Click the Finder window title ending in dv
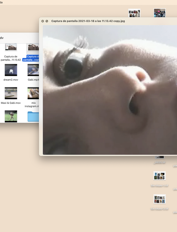This screenshot has height=232, width=177. click(2, 38)
